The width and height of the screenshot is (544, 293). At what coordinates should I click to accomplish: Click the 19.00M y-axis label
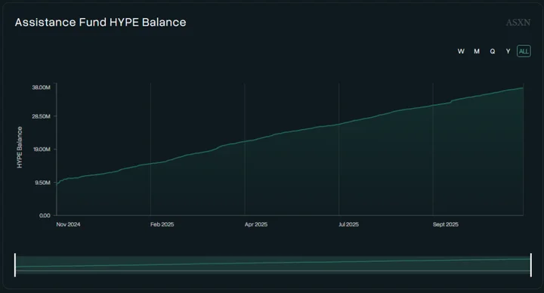pos(42,150)
